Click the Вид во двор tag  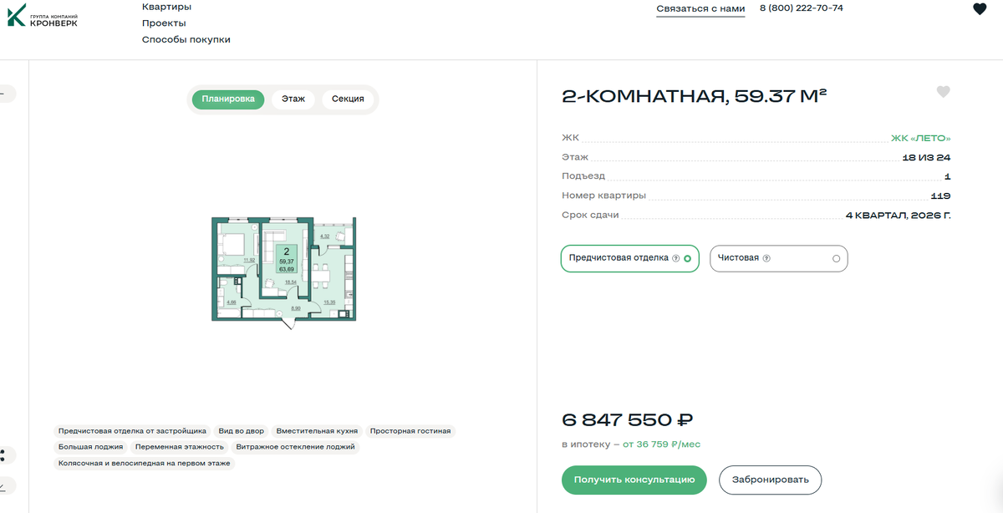[x=242, y=431]
